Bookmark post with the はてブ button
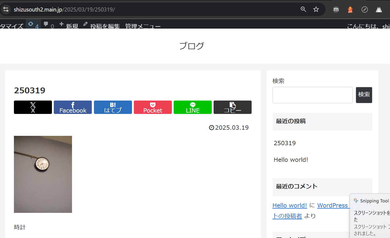Screen dimensions: 390x238 click(x=113, y=107)
